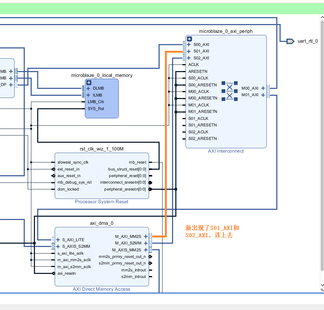
Task: Select the dcm_locked pin on rst_clk_wiz_1_100M
Action: [68, 189]
